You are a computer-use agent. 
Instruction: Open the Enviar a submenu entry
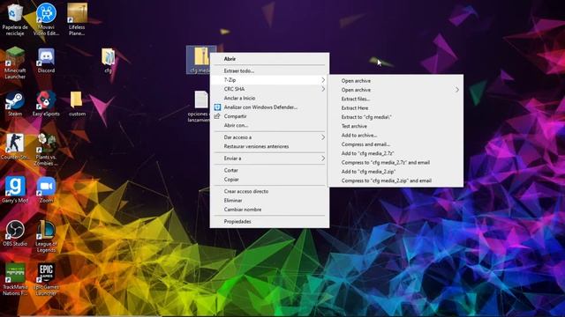(x=269, y=158)
